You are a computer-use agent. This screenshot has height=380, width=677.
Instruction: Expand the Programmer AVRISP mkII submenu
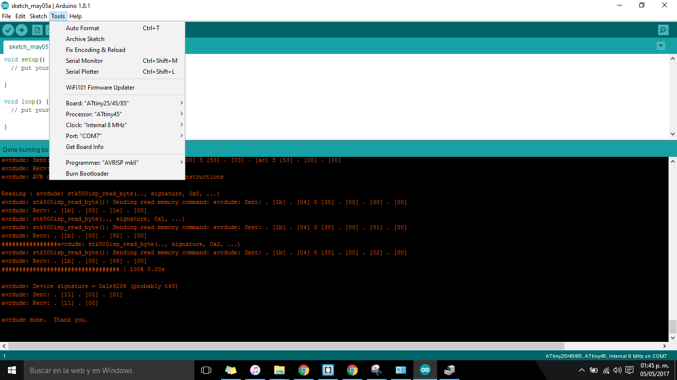pyautogui.click(x=117, y=163)
